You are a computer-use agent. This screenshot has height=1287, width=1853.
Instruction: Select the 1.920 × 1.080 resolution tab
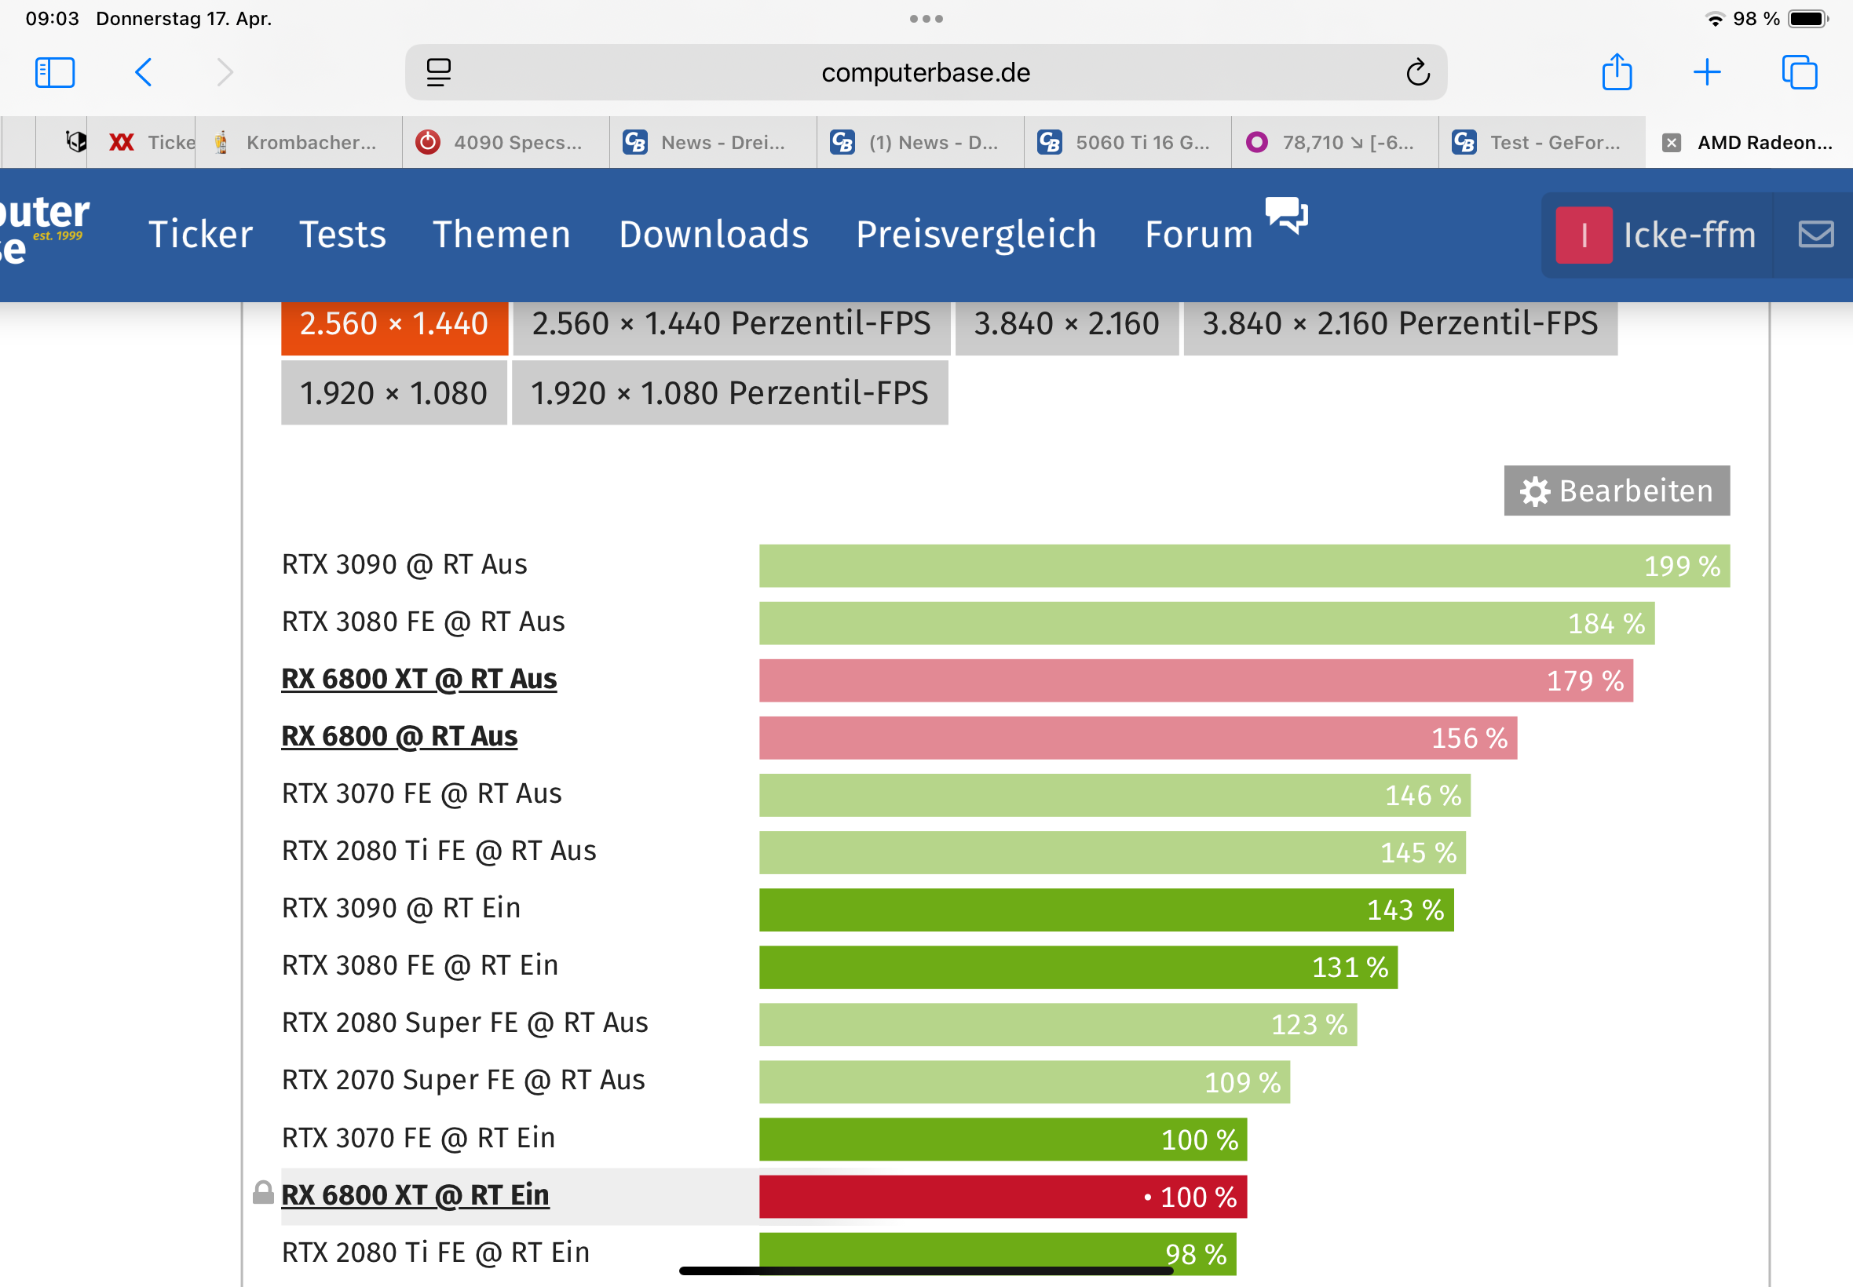pyautogui.click(x=393, y=393)
